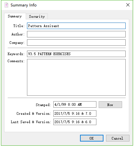The height and width of the screenshot is (147, 134).
Task: Click the Stamped date field showing 4/1/99
Action: (x=75, y=104)
